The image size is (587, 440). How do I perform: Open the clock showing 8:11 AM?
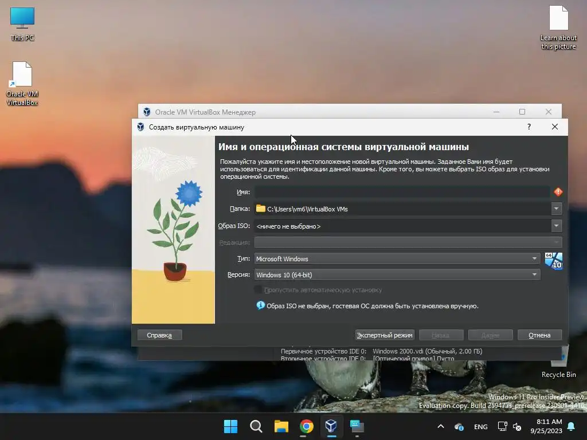[546, 426]
